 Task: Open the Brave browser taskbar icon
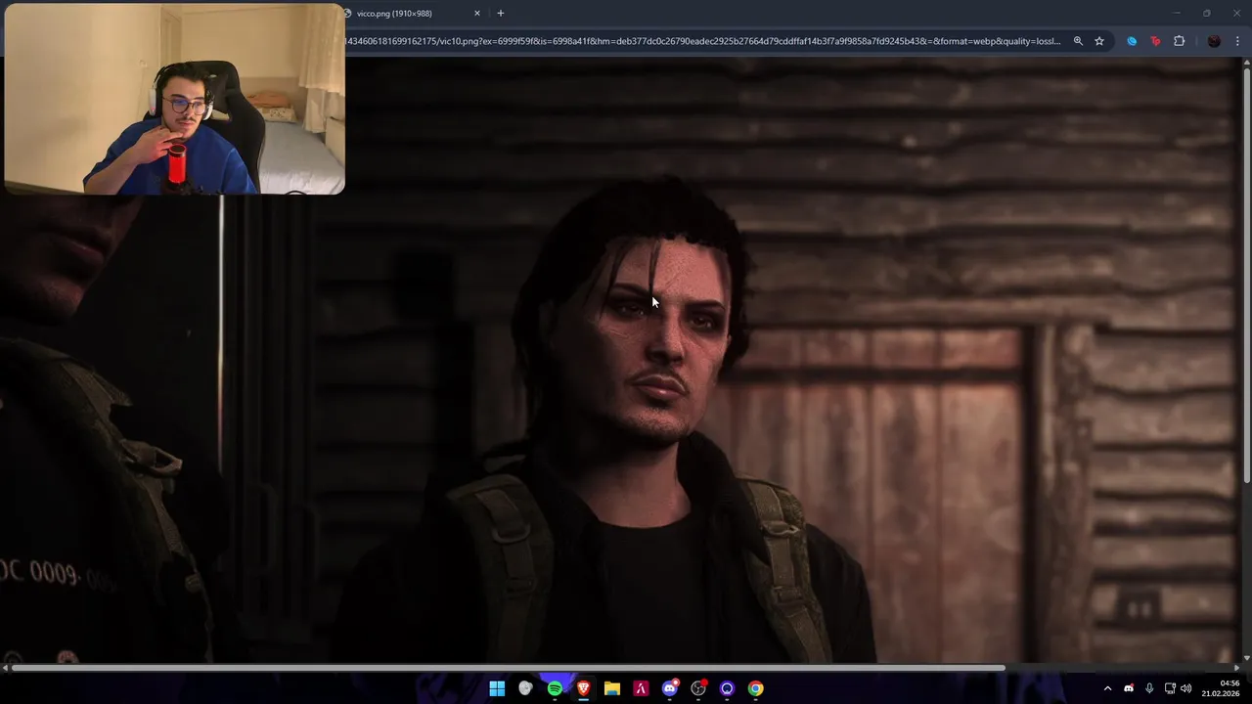[583, 688]
